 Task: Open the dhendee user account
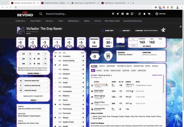pyautogui.click(x=160, y=14)
